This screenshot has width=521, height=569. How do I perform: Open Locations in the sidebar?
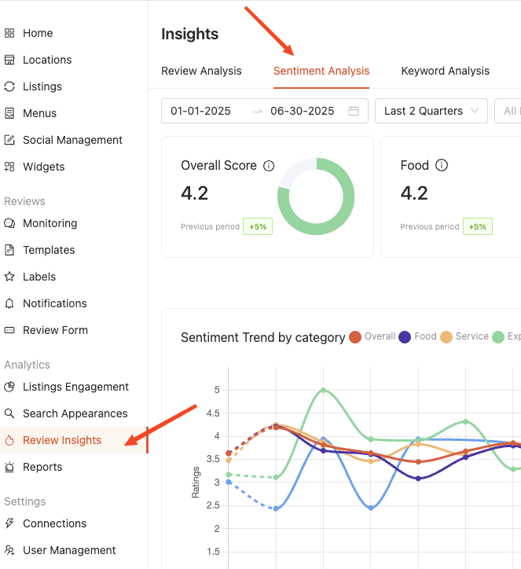(47, 60)
